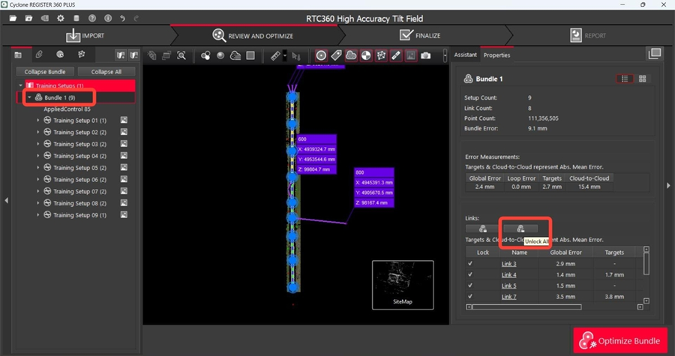675x356 pixels.
Task: Uncheck the lock for Link 3
Action: 470,264
